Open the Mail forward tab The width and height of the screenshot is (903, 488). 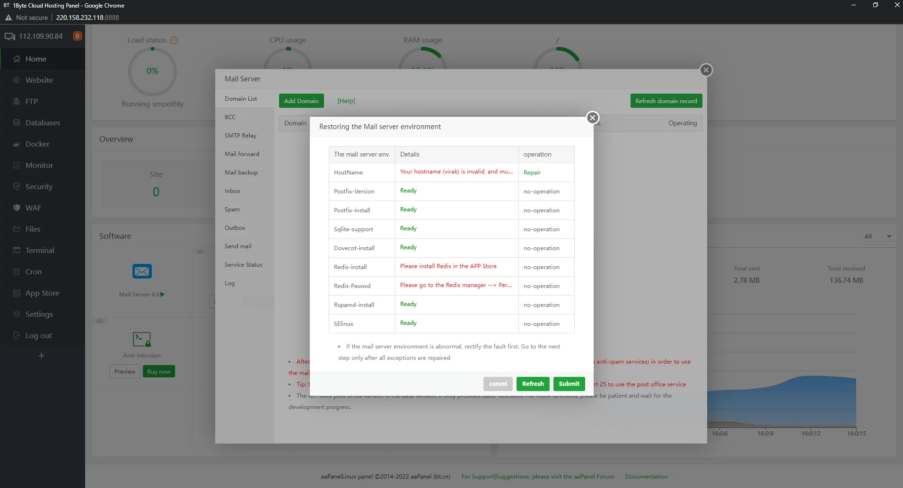tap(245, 154)
